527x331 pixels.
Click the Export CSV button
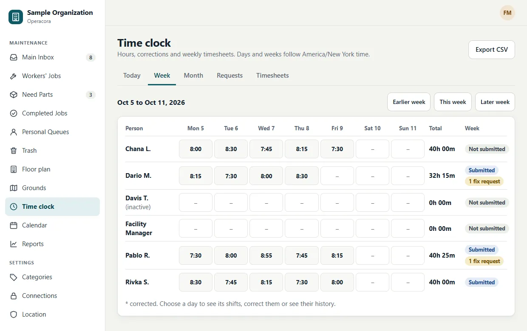click(x=492, y=50)
